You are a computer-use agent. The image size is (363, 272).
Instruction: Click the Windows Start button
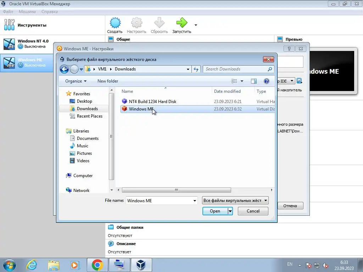tap(9, 265)
